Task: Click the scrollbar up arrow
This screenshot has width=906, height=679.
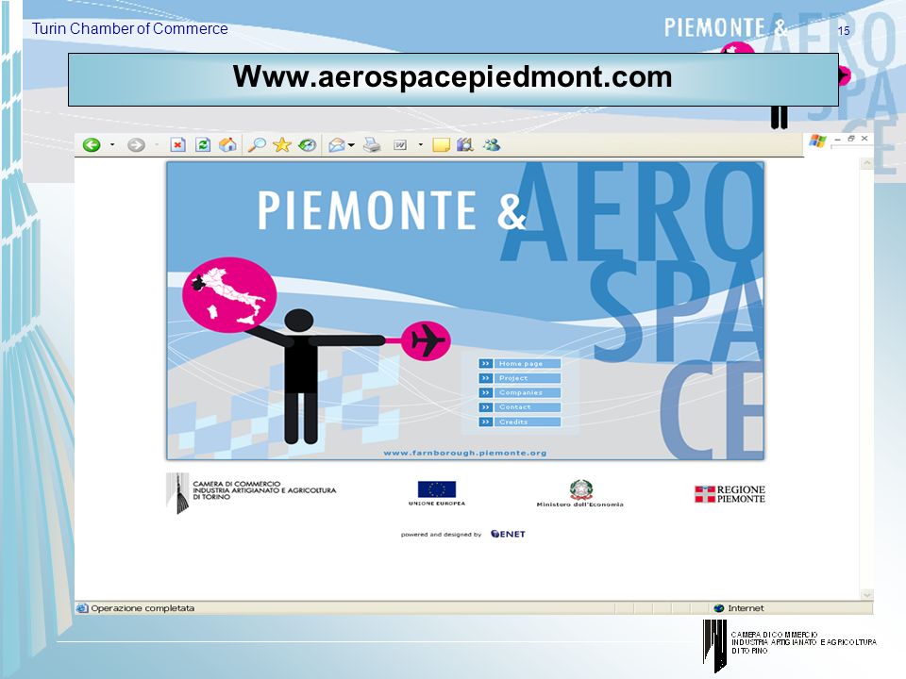Action: click(866, 164)
